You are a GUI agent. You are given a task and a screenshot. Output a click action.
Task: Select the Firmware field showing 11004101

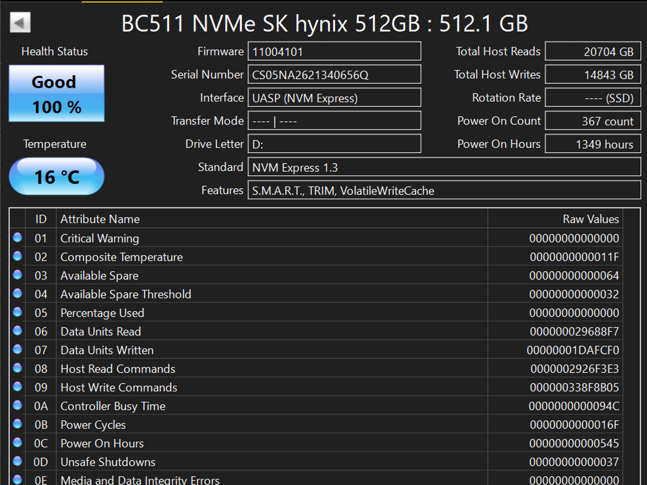(334, 51)
